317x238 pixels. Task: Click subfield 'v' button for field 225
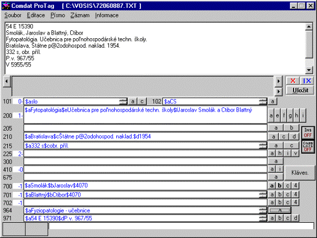click(296, 153)
